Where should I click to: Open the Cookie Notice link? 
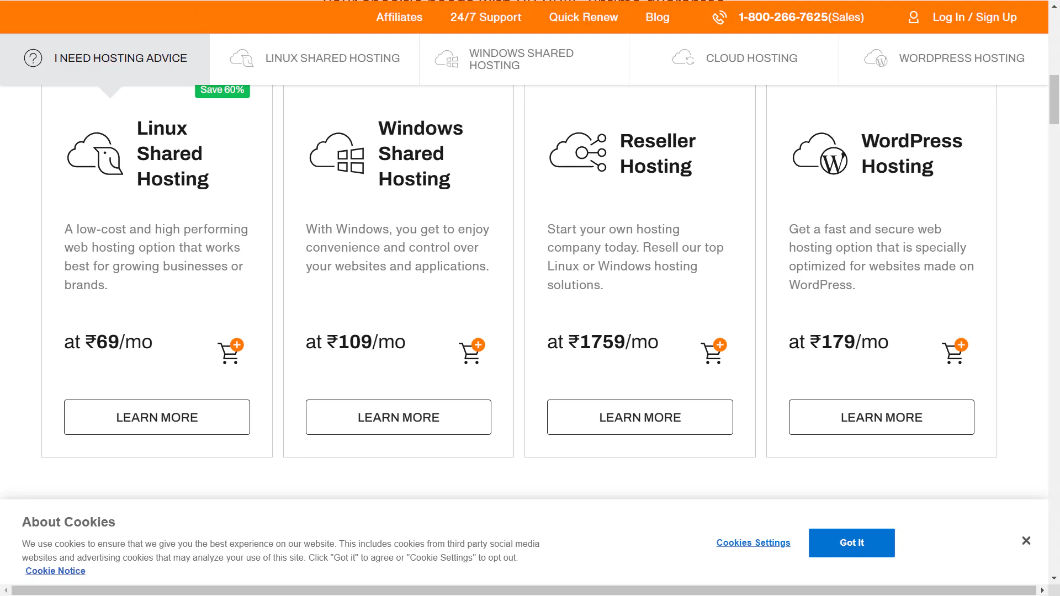[55, 571]
